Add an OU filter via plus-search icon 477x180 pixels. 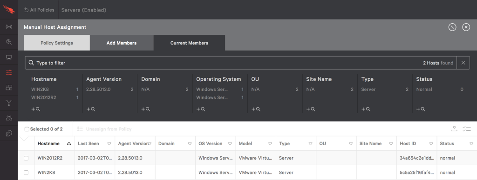coord(256,109)
